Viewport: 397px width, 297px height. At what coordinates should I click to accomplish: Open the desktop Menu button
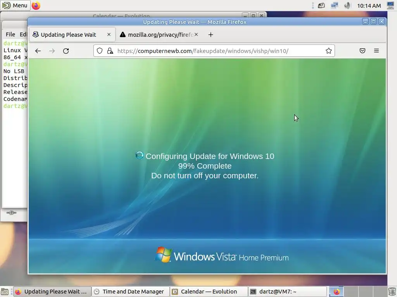pos(15,5)
